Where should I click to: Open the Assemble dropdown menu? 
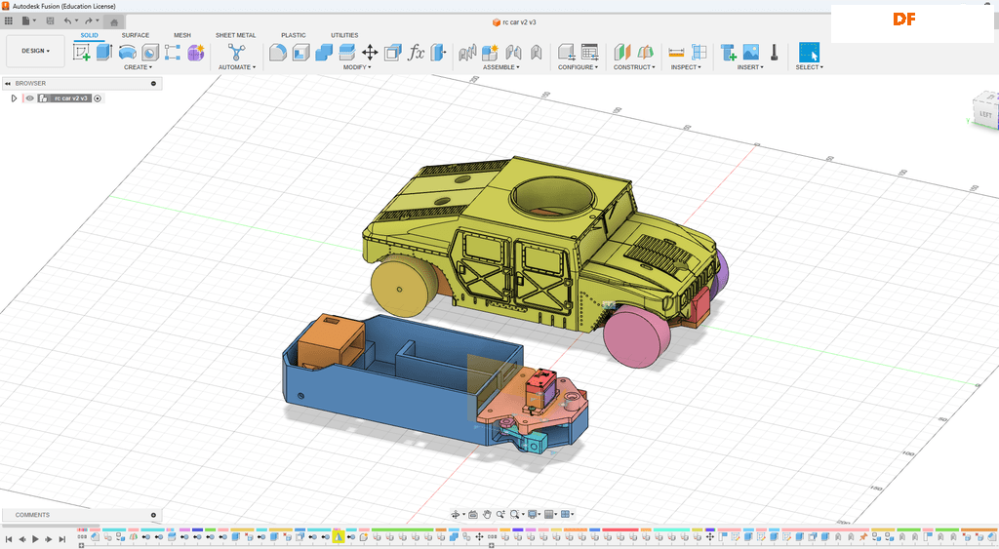500,67
